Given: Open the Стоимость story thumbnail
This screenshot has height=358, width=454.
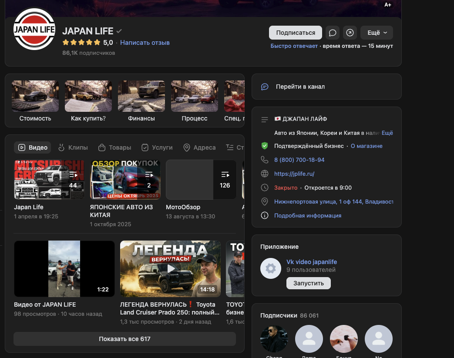Looking at the screenshot, I should coord(35,96).
